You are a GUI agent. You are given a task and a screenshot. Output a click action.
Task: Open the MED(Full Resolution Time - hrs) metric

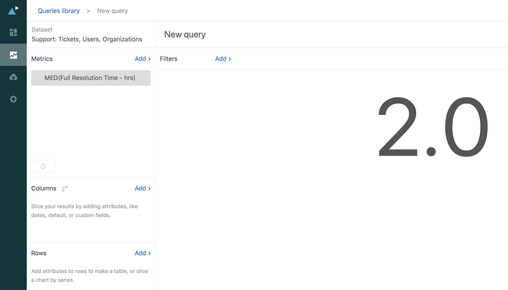91,78
